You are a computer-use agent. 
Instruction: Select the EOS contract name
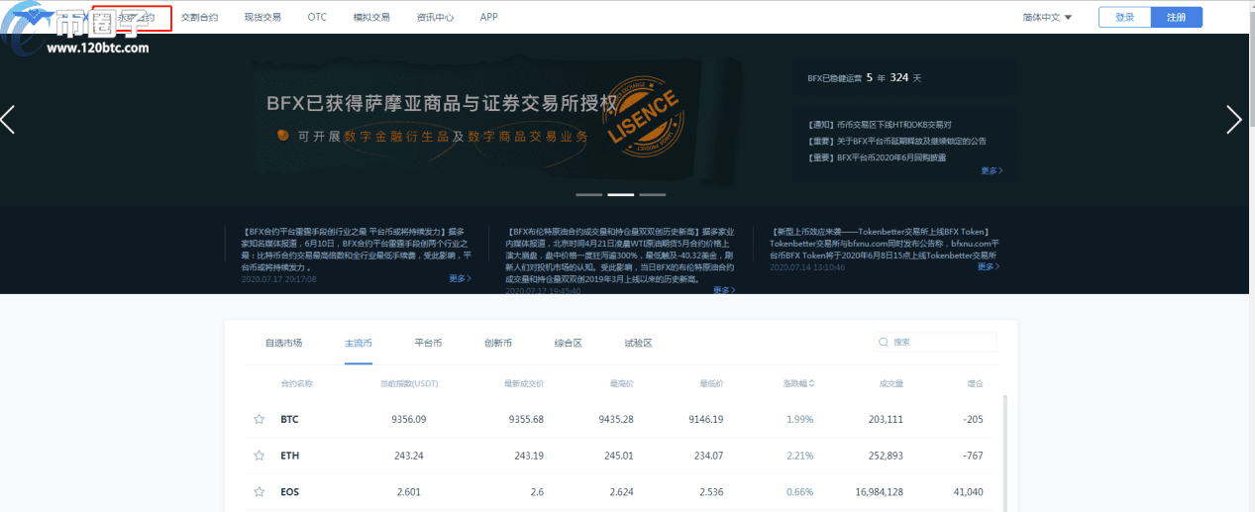pyautogui.click(x=289, y=491)
